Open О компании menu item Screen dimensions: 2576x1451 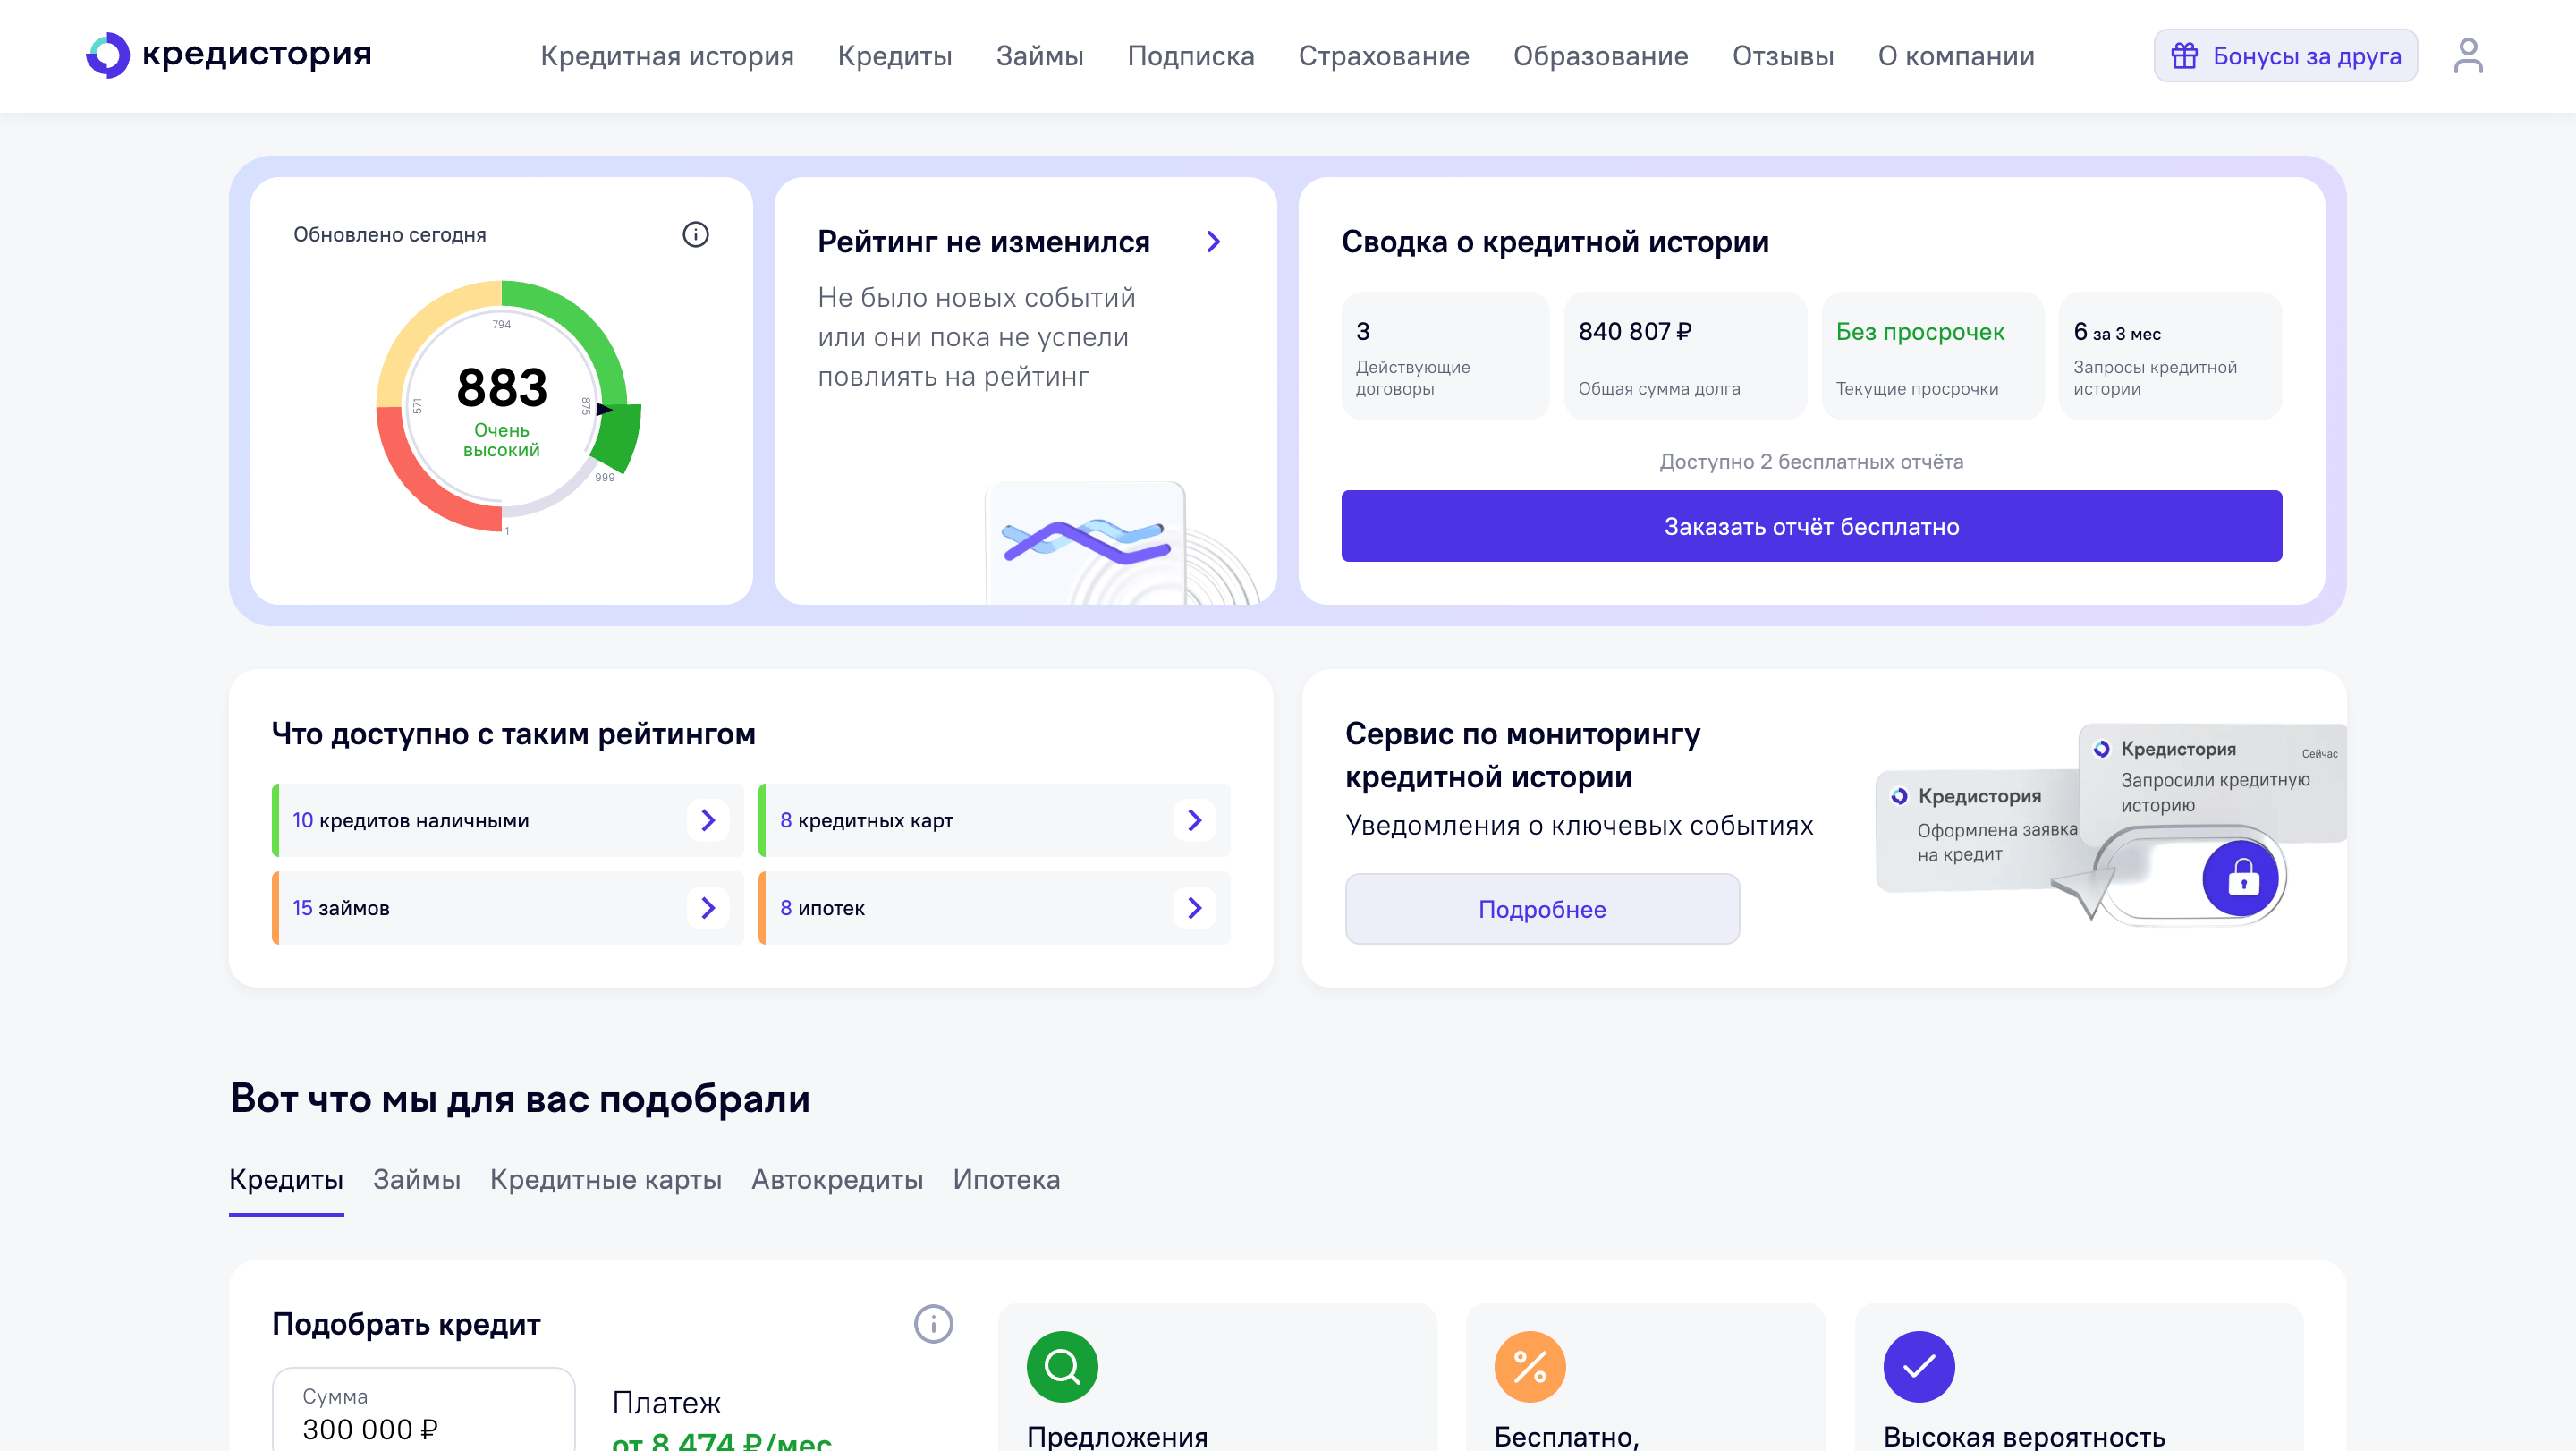tap(1956, 56)
